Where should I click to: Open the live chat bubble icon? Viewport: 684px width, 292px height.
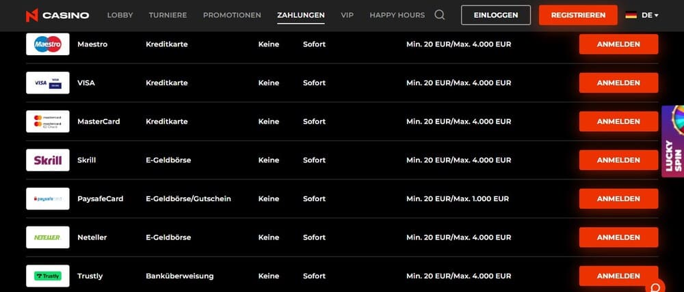(x=655, y=286)
